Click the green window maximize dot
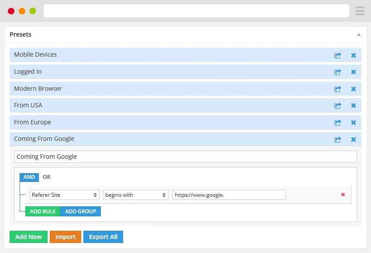This screenshot has height=253, width=371. coord(33,11)
